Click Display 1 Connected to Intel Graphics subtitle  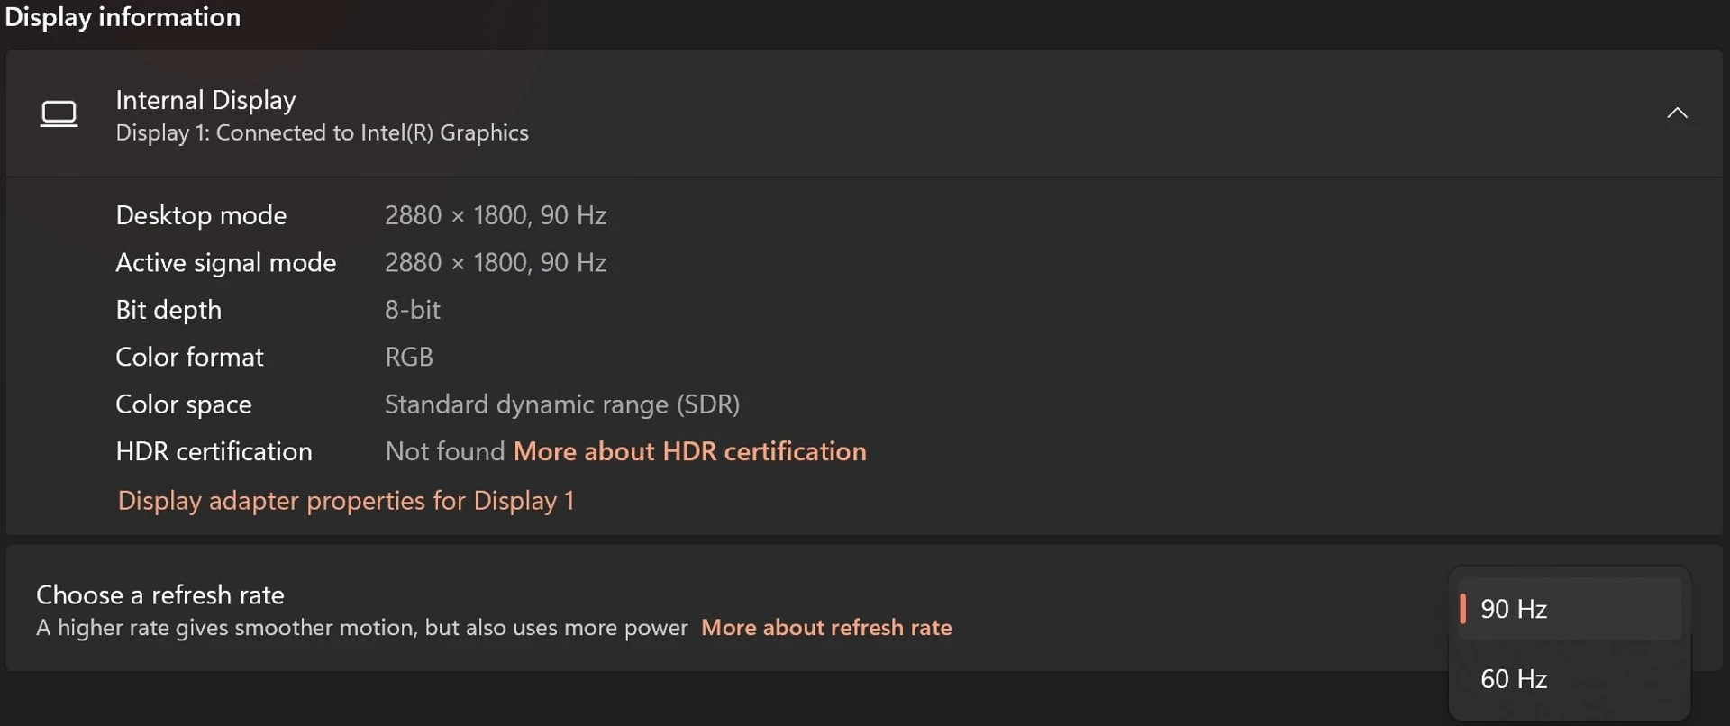point(322,133)
